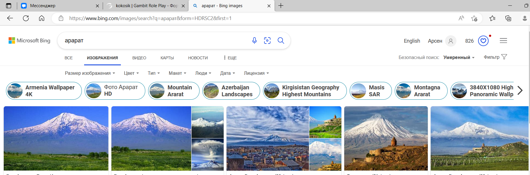Image resolution: width=530 pixels, height=175 pixels.
Task: Open browser Collections icon
Action: [x=508, y=18]
